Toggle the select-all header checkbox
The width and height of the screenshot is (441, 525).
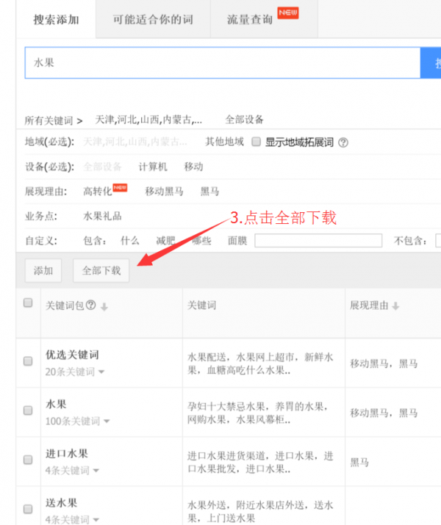point(28,303)
